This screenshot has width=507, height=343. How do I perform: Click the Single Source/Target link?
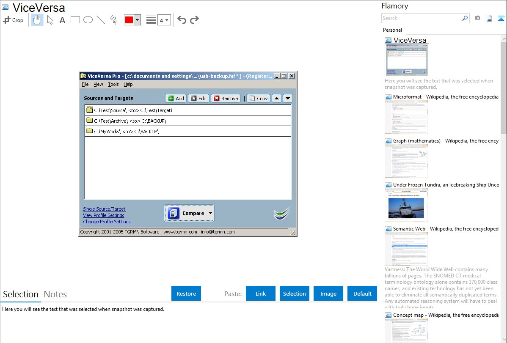tap(104, 209)
